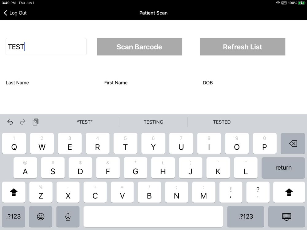Choose the TESTING autocomplete suggestion
307x230 pixels.
(153, 122)
